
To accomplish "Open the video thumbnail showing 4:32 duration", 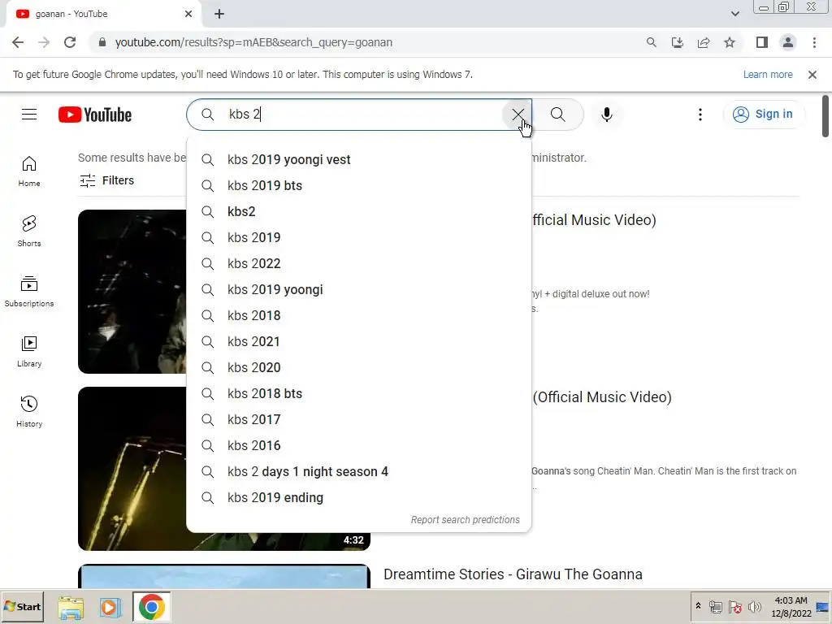I will tap(224, 469).
